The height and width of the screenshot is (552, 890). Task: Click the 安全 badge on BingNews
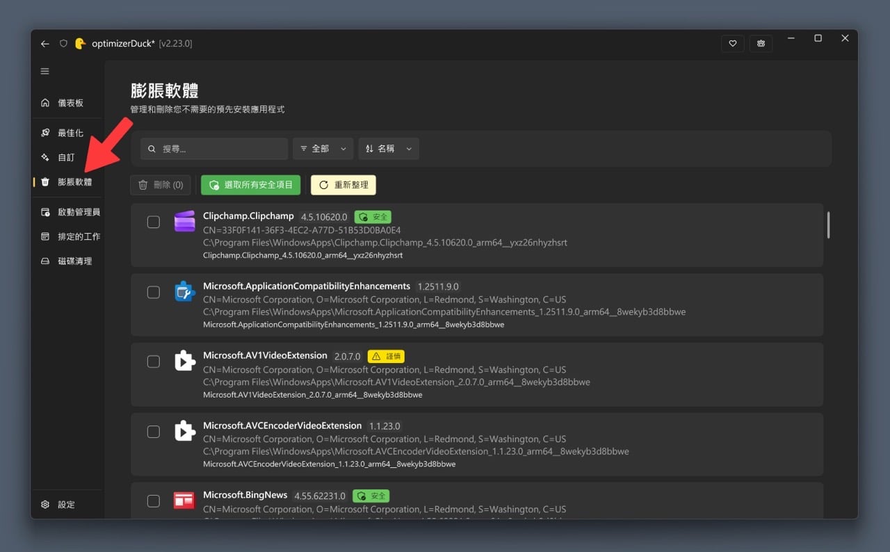pyautogui.click(x=371, y=496)
